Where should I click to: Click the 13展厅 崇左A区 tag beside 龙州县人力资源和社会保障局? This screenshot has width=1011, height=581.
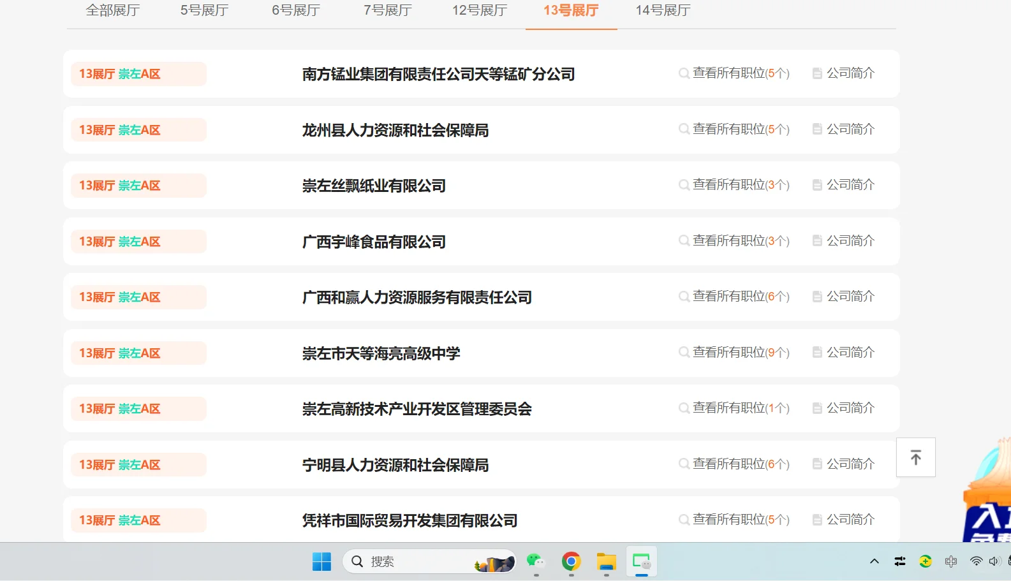click(x=138, y=130)
